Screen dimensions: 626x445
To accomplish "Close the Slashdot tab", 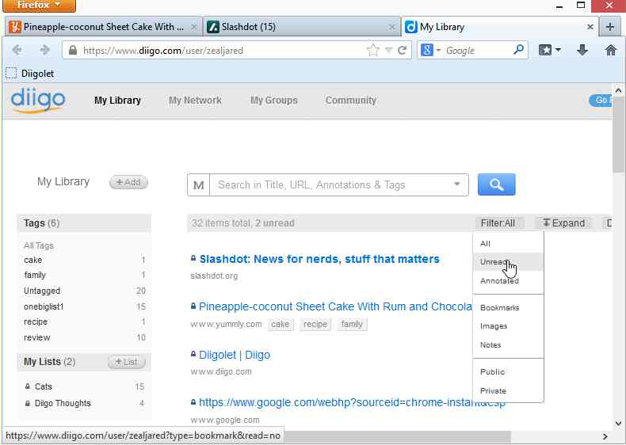I will coord(391,27).
